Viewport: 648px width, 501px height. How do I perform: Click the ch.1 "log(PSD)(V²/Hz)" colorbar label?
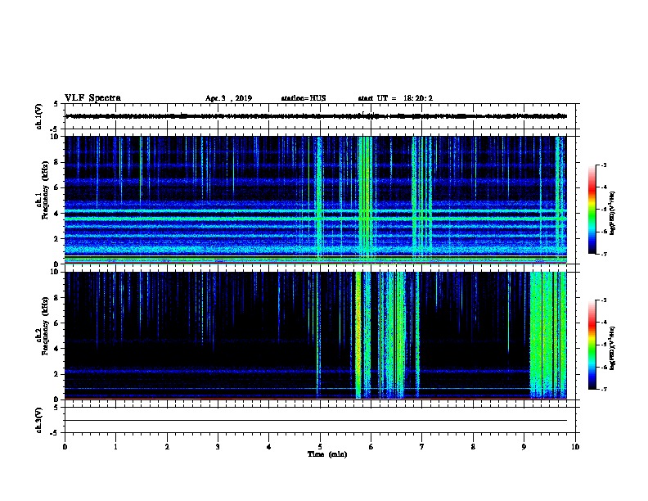tap(612, 214)
